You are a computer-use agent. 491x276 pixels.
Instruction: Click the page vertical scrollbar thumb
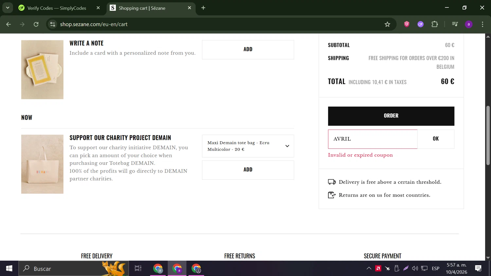(488, 135)
